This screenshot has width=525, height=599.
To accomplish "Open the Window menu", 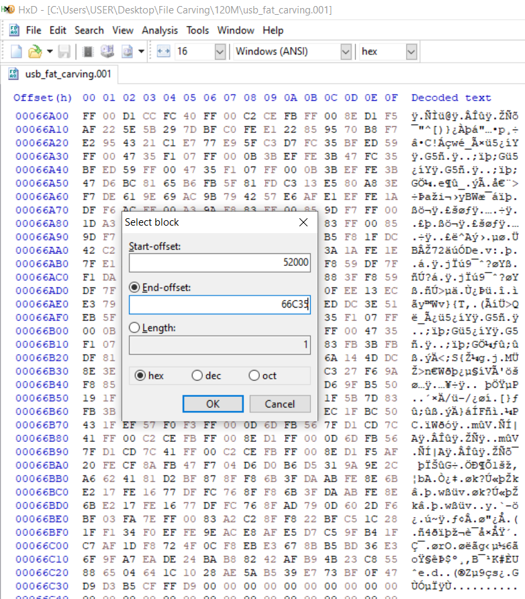I will 236,30.
